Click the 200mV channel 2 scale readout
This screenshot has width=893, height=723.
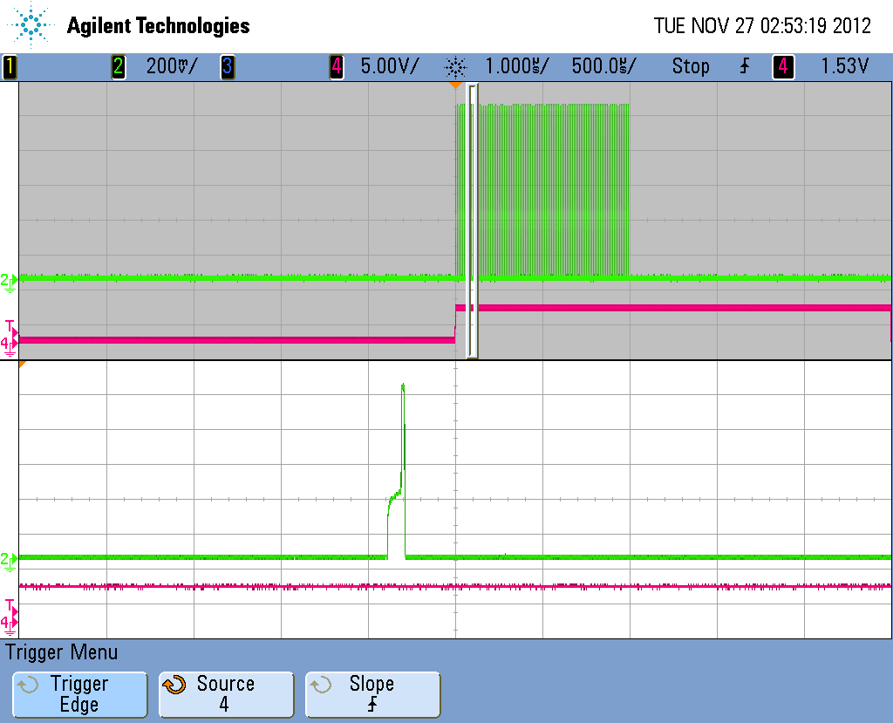(x=172, y=66)
